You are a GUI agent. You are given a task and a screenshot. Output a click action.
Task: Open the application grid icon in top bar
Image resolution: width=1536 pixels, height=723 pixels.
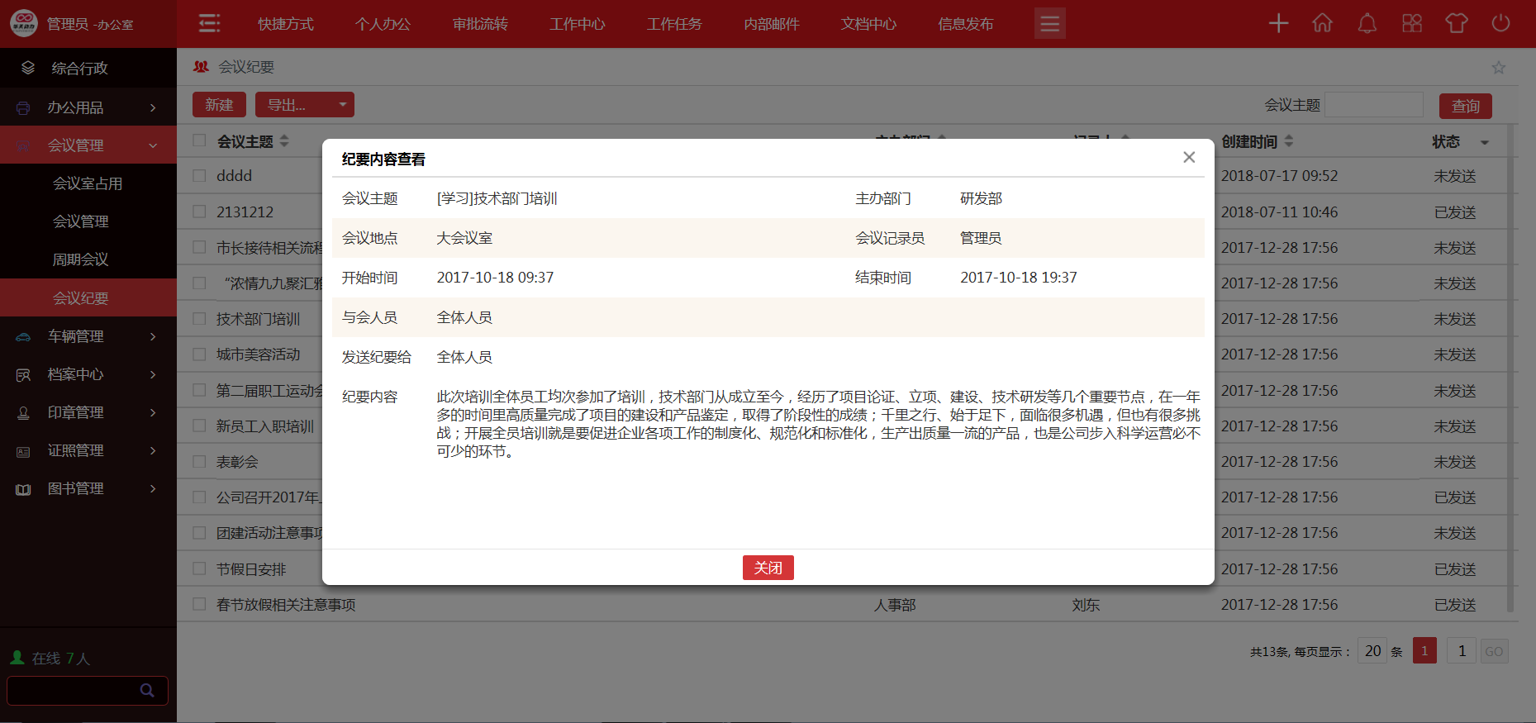click(1412, 23)
